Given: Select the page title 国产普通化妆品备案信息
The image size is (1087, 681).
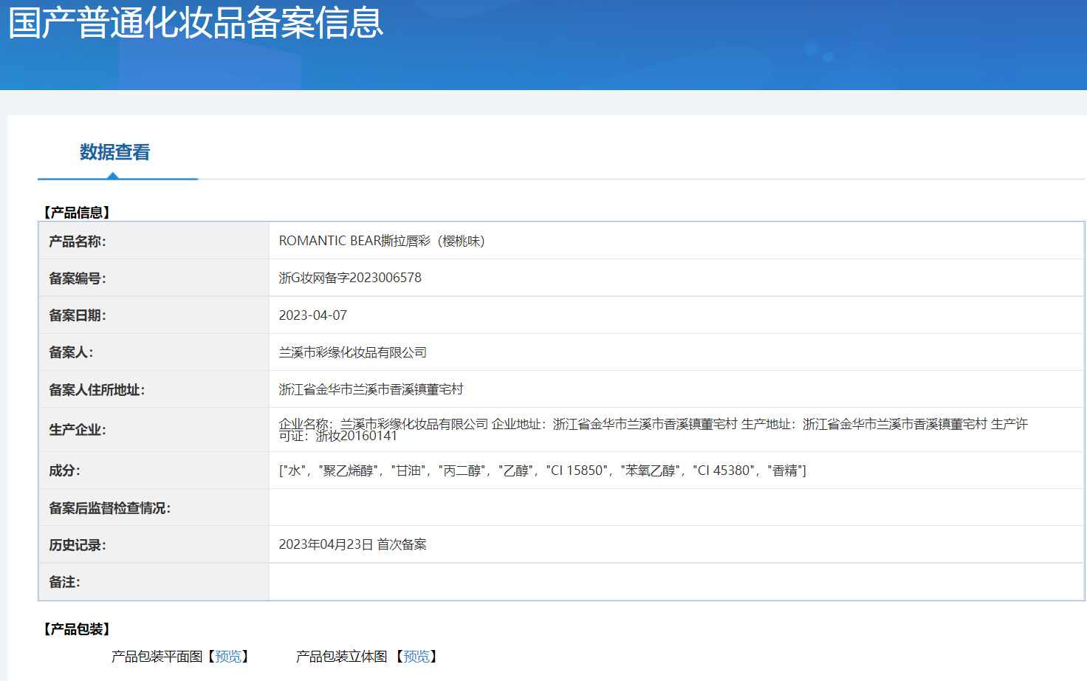Looking at the screenshot, I should (x=196, y=23).
